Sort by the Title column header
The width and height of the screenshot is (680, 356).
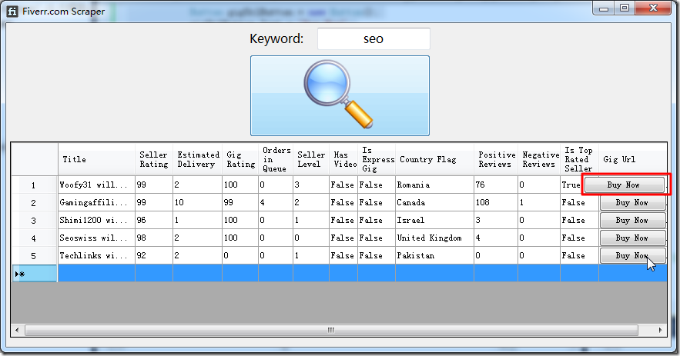[x=96, y=159]
